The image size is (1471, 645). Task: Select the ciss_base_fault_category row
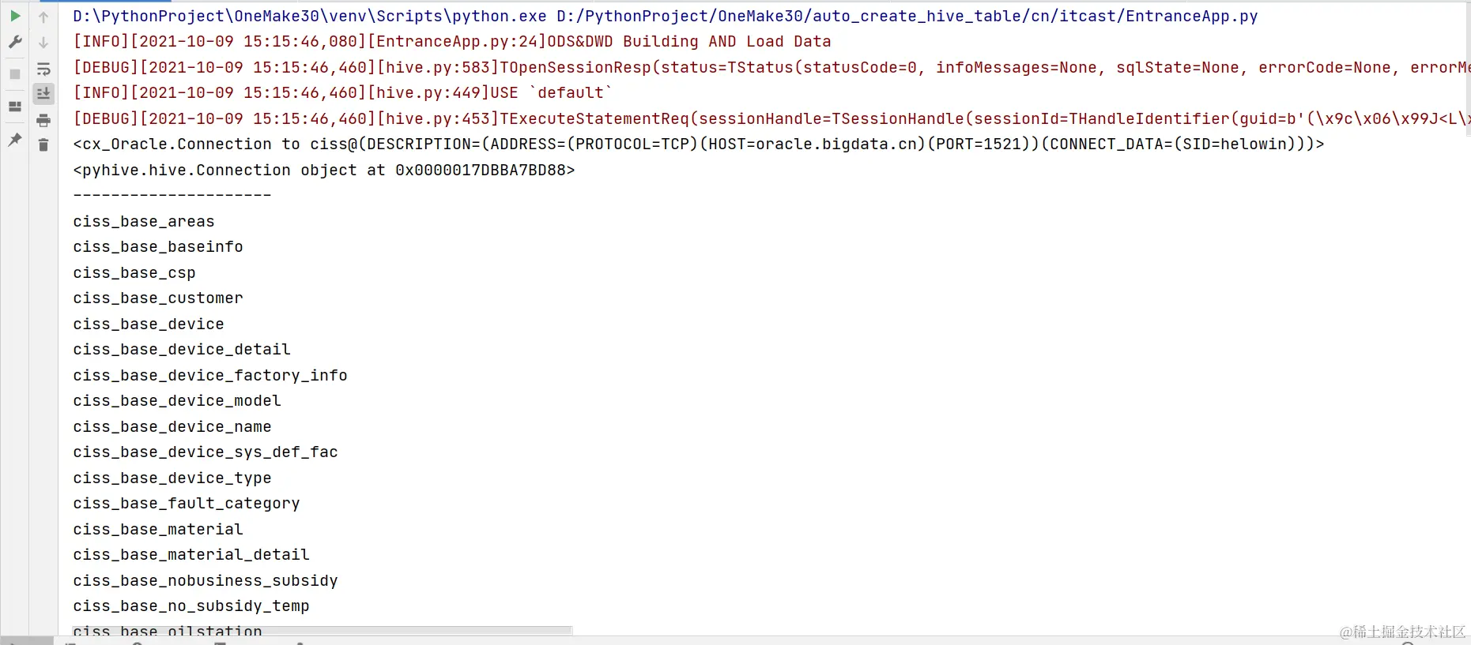coord(187,503)
